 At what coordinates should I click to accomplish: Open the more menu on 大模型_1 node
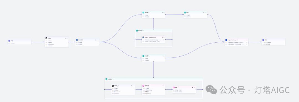pyautogui.click(x=133, y=86)
